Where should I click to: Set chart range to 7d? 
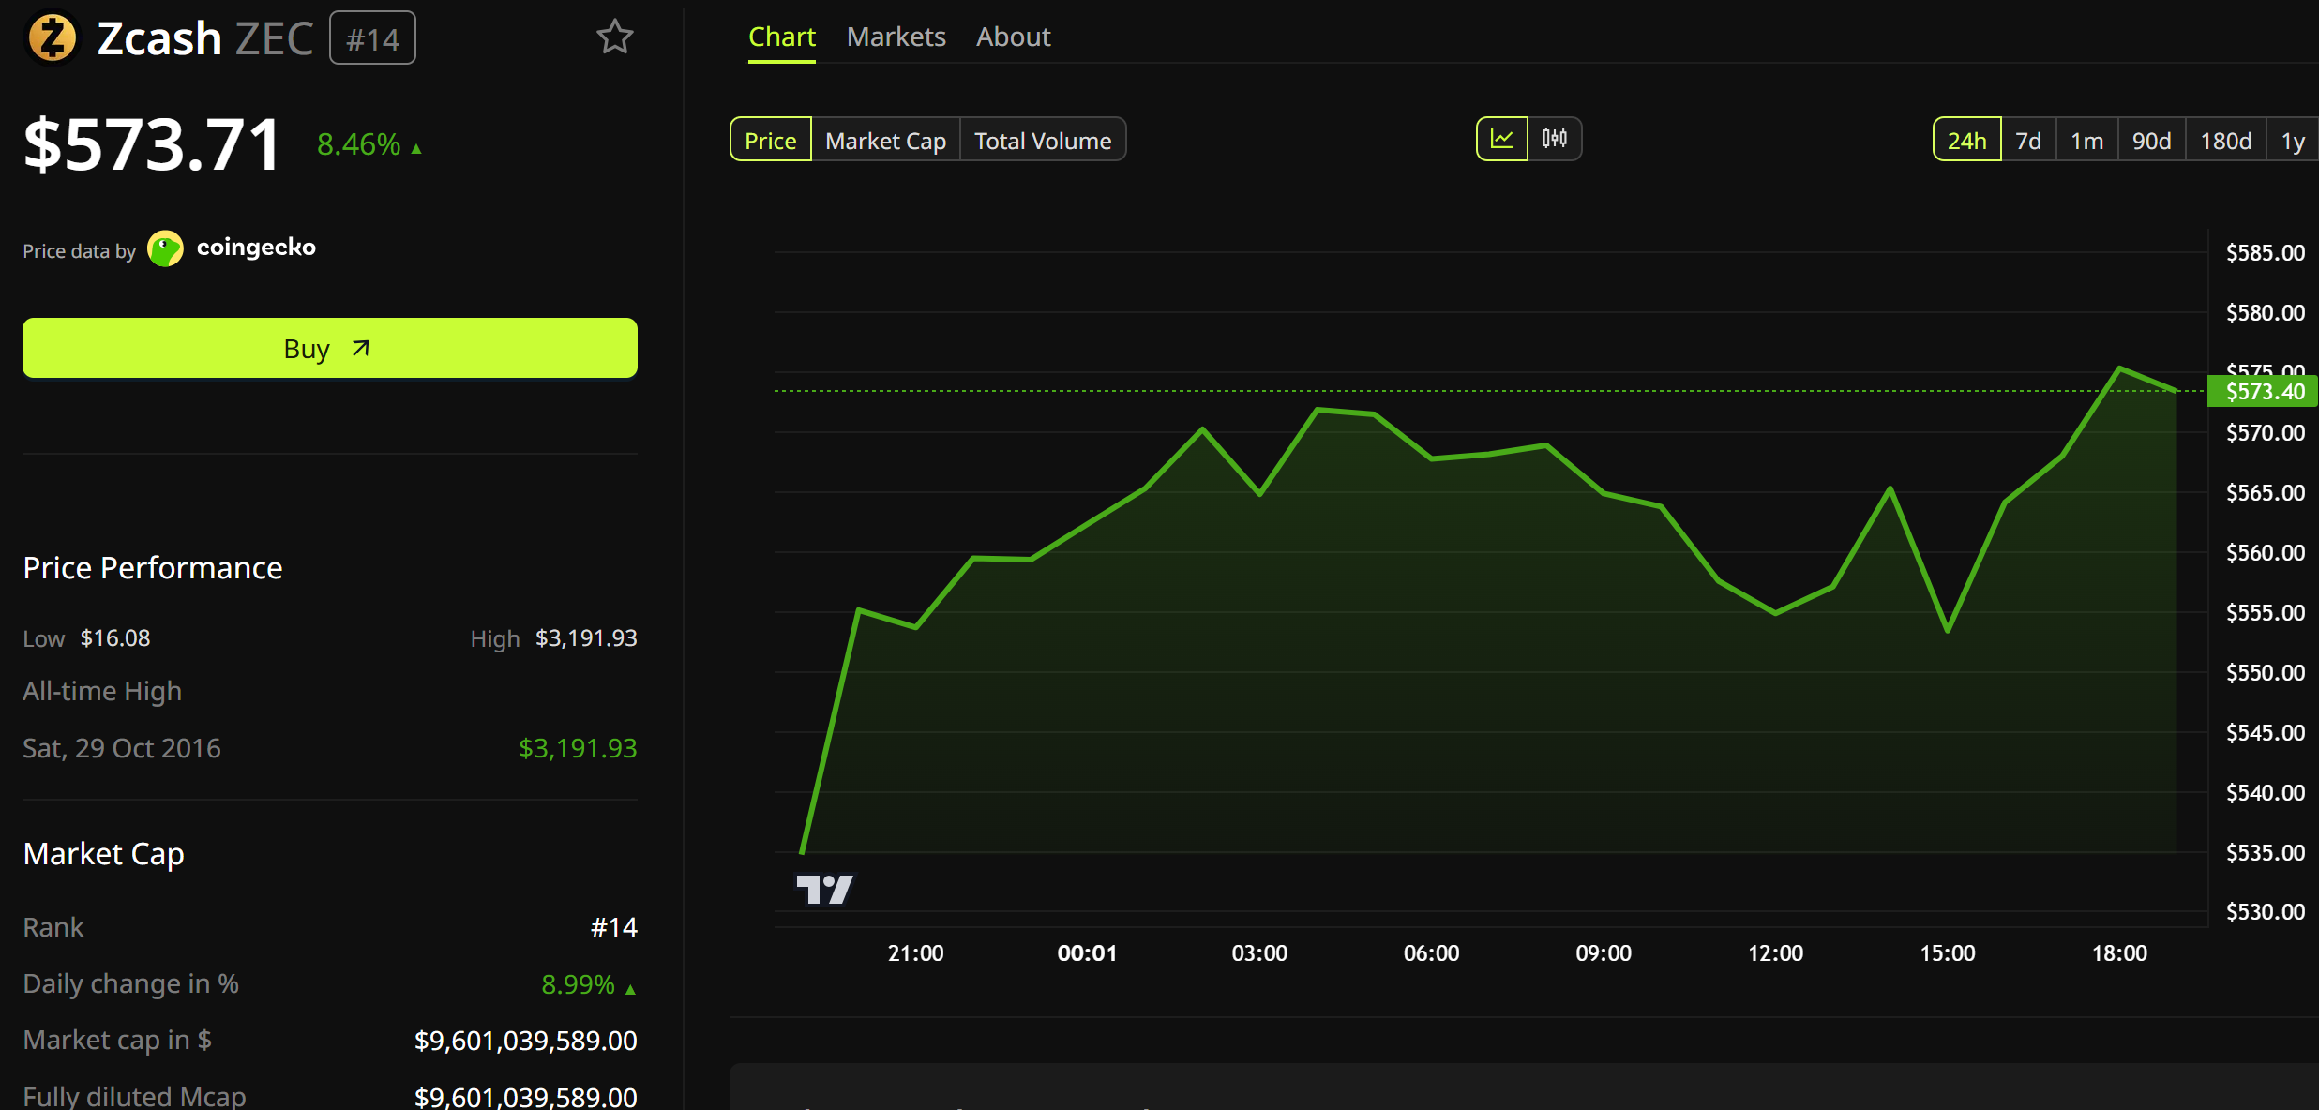point(2028,140)
